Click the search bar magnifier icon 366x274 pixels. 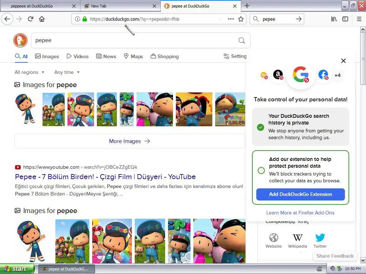tap(256, 19)
